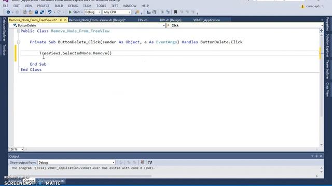The image size is (332, 186).
Task: Close the Remove_Node_From_TreeView.vb tab
Action: 65,20
